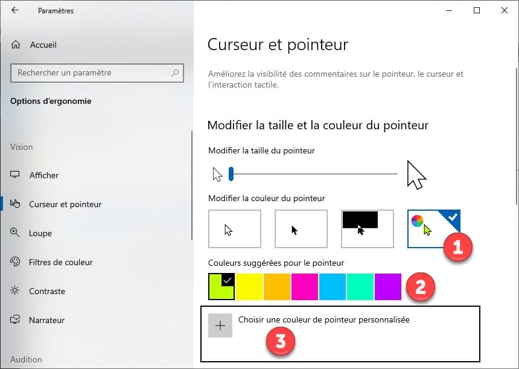The height and width of the screenshot is (369, 519).
Task: Open the Afficher settings section
Action: [43, 175]
